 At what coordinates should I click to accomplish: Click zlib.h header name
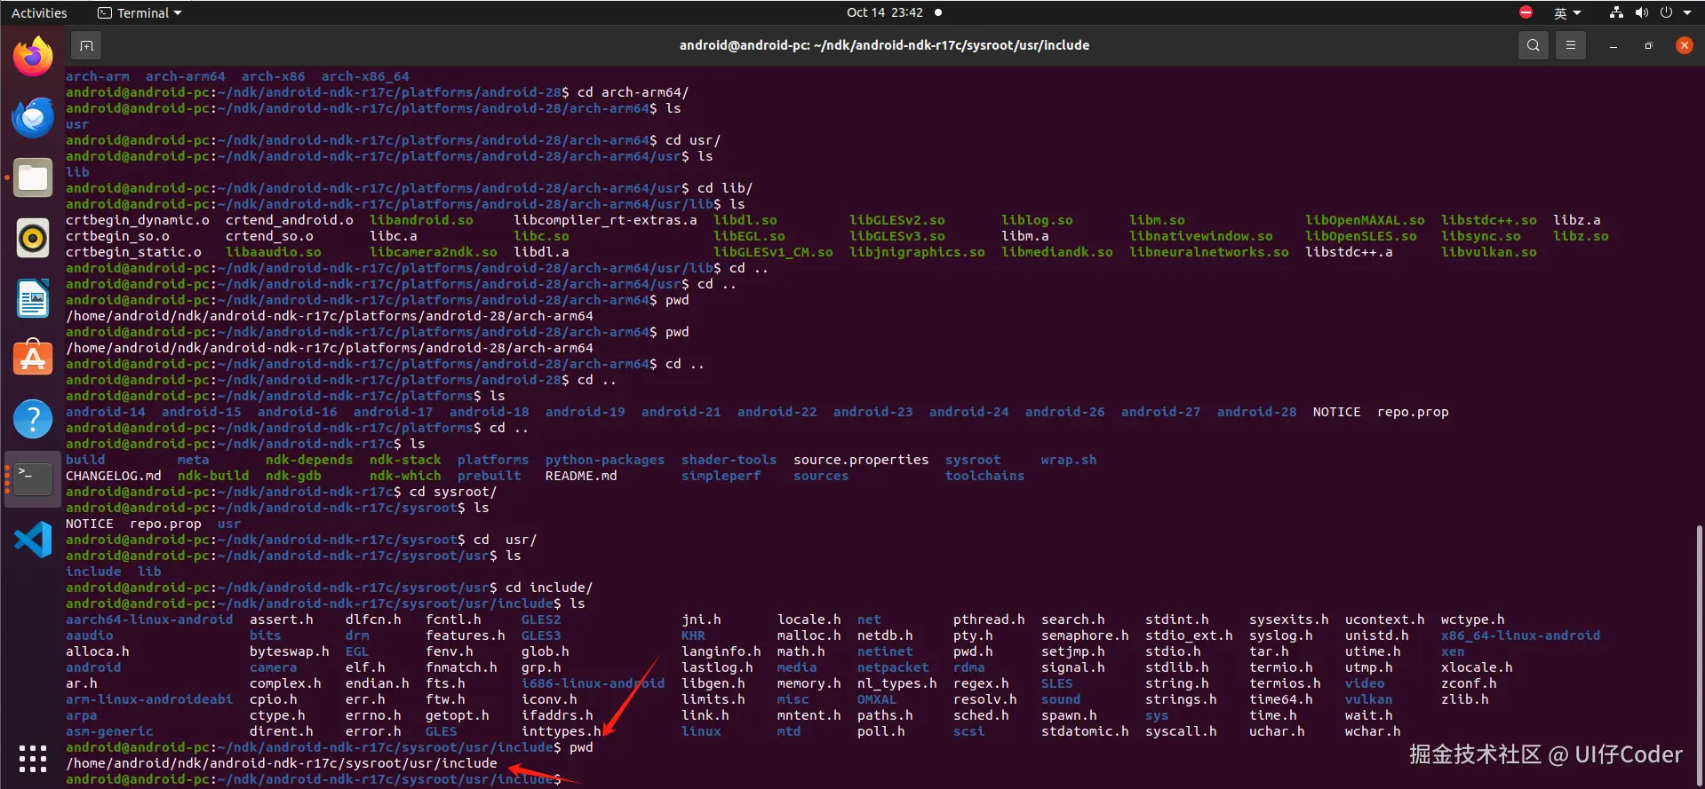tap(1464, 699)
